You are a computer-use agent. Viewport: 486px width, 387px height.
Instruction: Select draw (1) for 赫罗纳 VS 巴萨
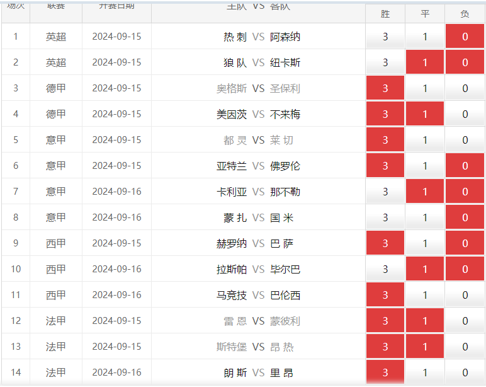click(x=425, y=243)
